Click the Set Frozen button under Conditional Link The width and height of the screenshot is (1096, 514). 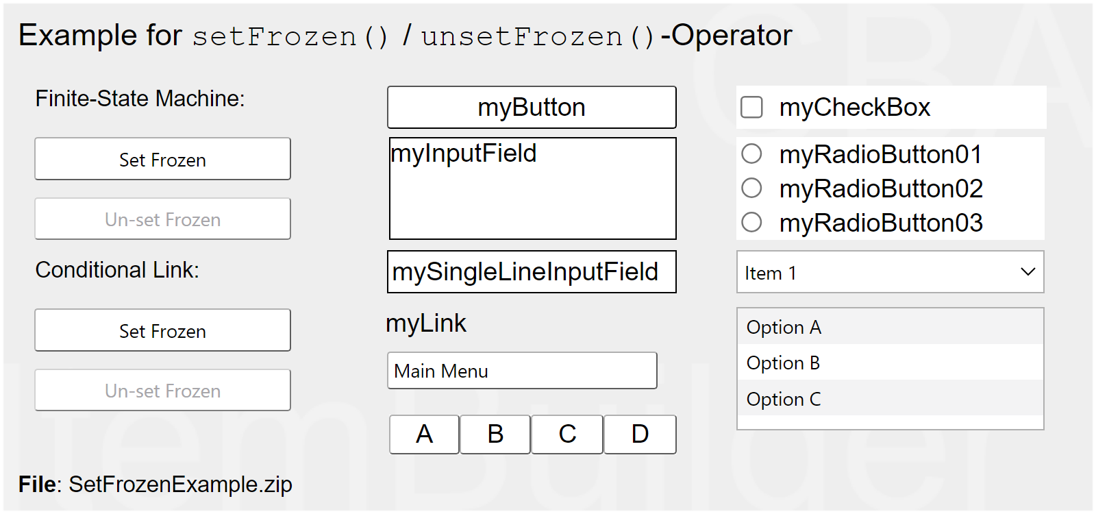(162, 330)
